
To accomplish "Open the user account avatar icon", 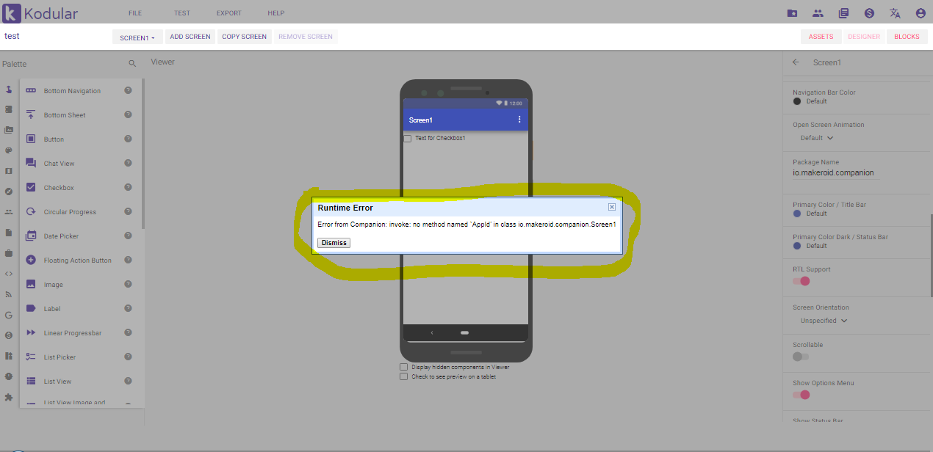I will (x=921, y=13).
